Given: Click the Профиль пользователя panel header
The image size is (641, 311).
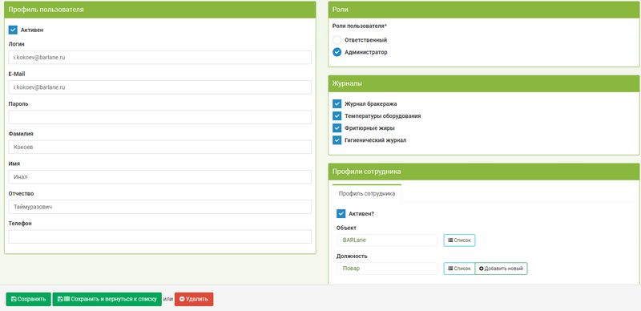Looking at the screenshot, I should point(159,10).
